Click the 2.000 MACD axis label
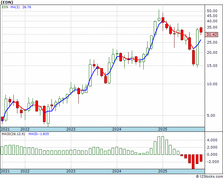 (212, 147)
